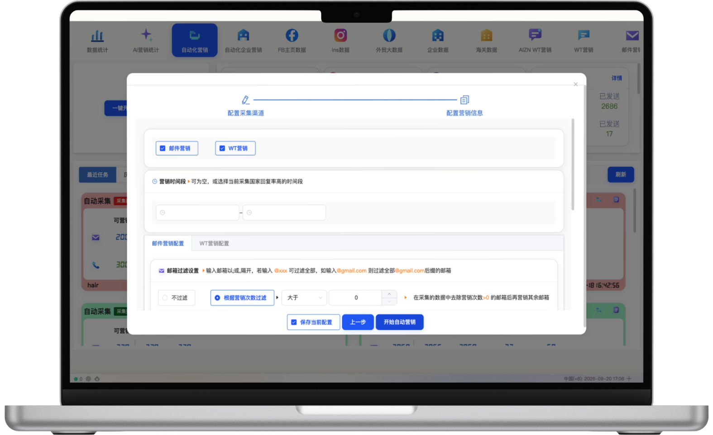
Task: Click the 17 sent count value
Action: coord(609,134)
